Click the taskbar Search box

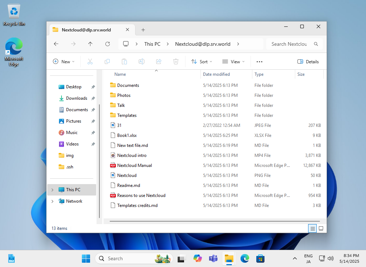[x=134, y=258]
